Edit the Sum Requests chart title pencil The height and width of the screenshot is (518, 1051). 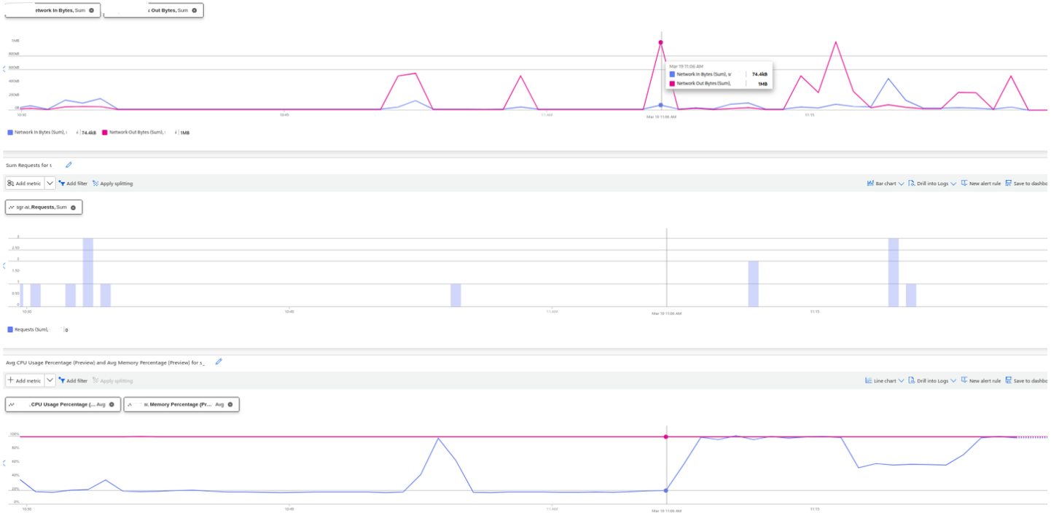click(69, 165)
